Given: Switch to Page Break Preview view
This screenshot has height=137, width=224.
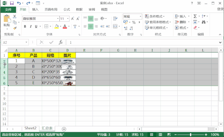Looking at the screenshot, I should coord(169,135).
